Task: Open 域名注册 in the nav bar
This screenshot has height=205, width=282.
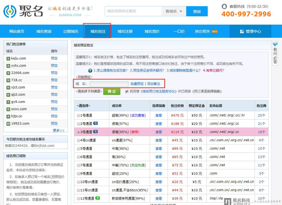Action: [x=125, y=31]
